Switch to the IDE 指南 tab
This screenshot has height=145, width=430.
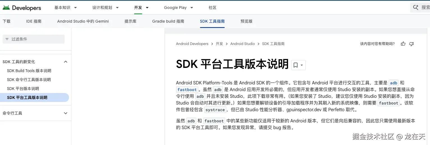click(34, 21)
